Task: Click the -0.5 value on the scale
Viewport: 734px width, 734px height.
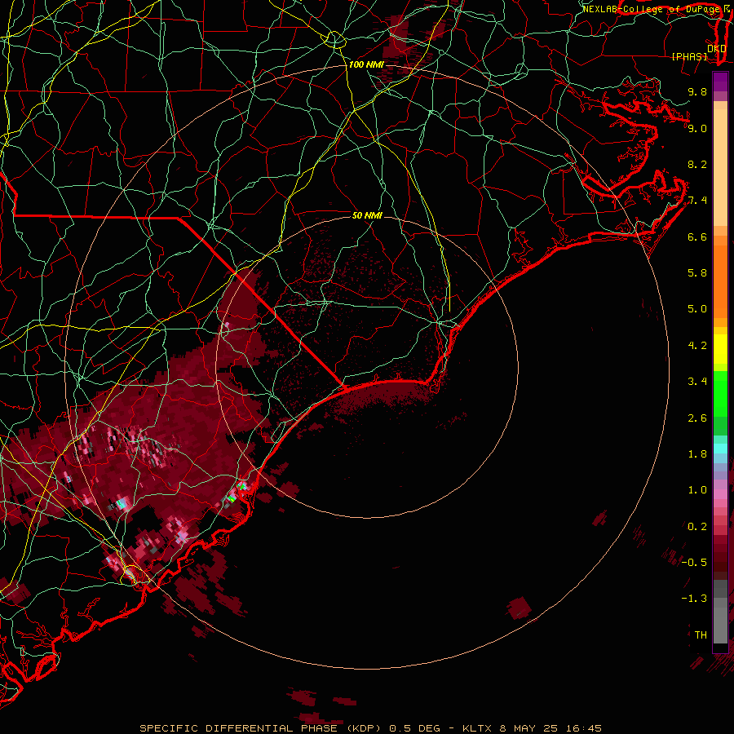Action: [x=694, y=563]
